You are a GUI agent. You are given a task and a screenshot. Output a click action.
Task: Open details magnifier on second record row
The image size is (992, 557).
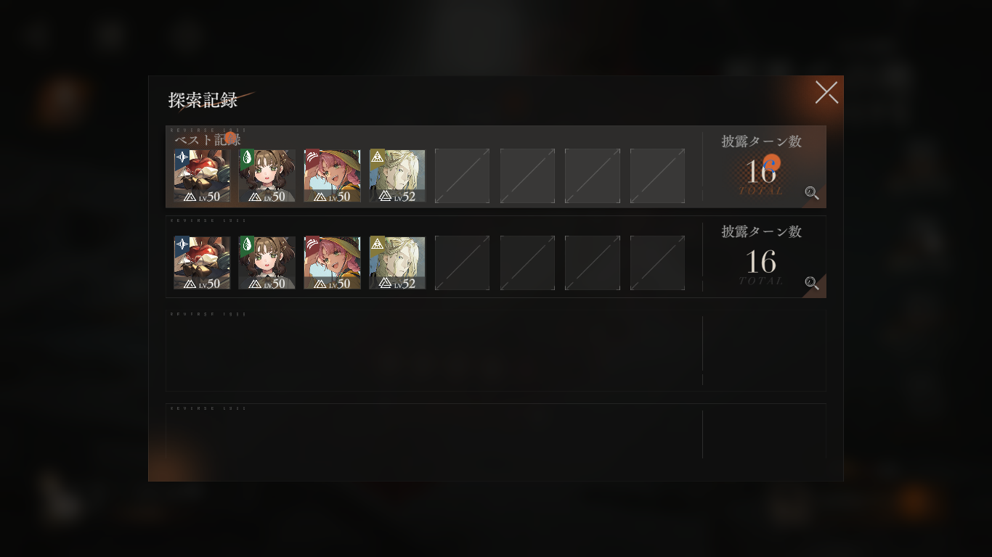812,283
